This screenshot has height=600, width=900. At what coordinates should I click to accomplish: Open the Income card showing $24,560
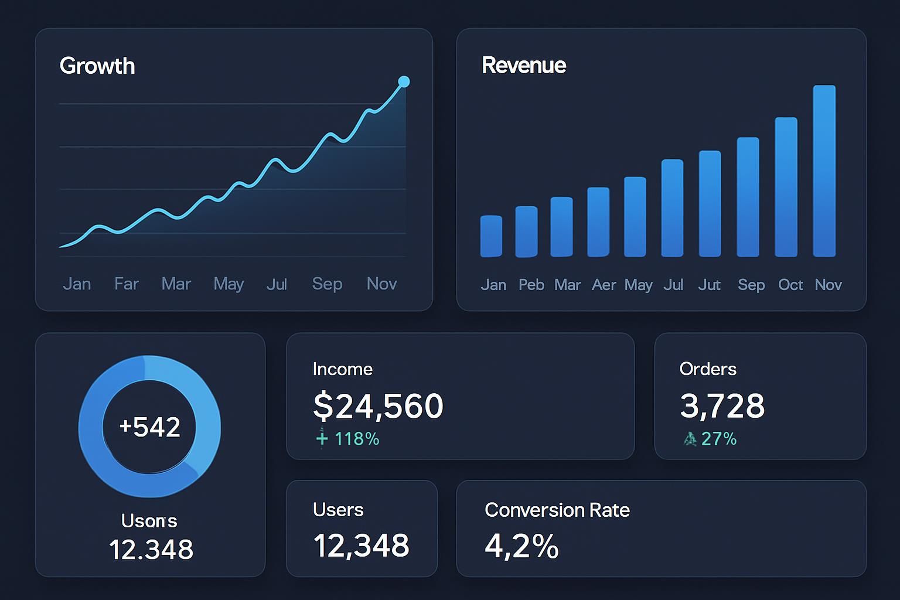[x=459, y=396]
